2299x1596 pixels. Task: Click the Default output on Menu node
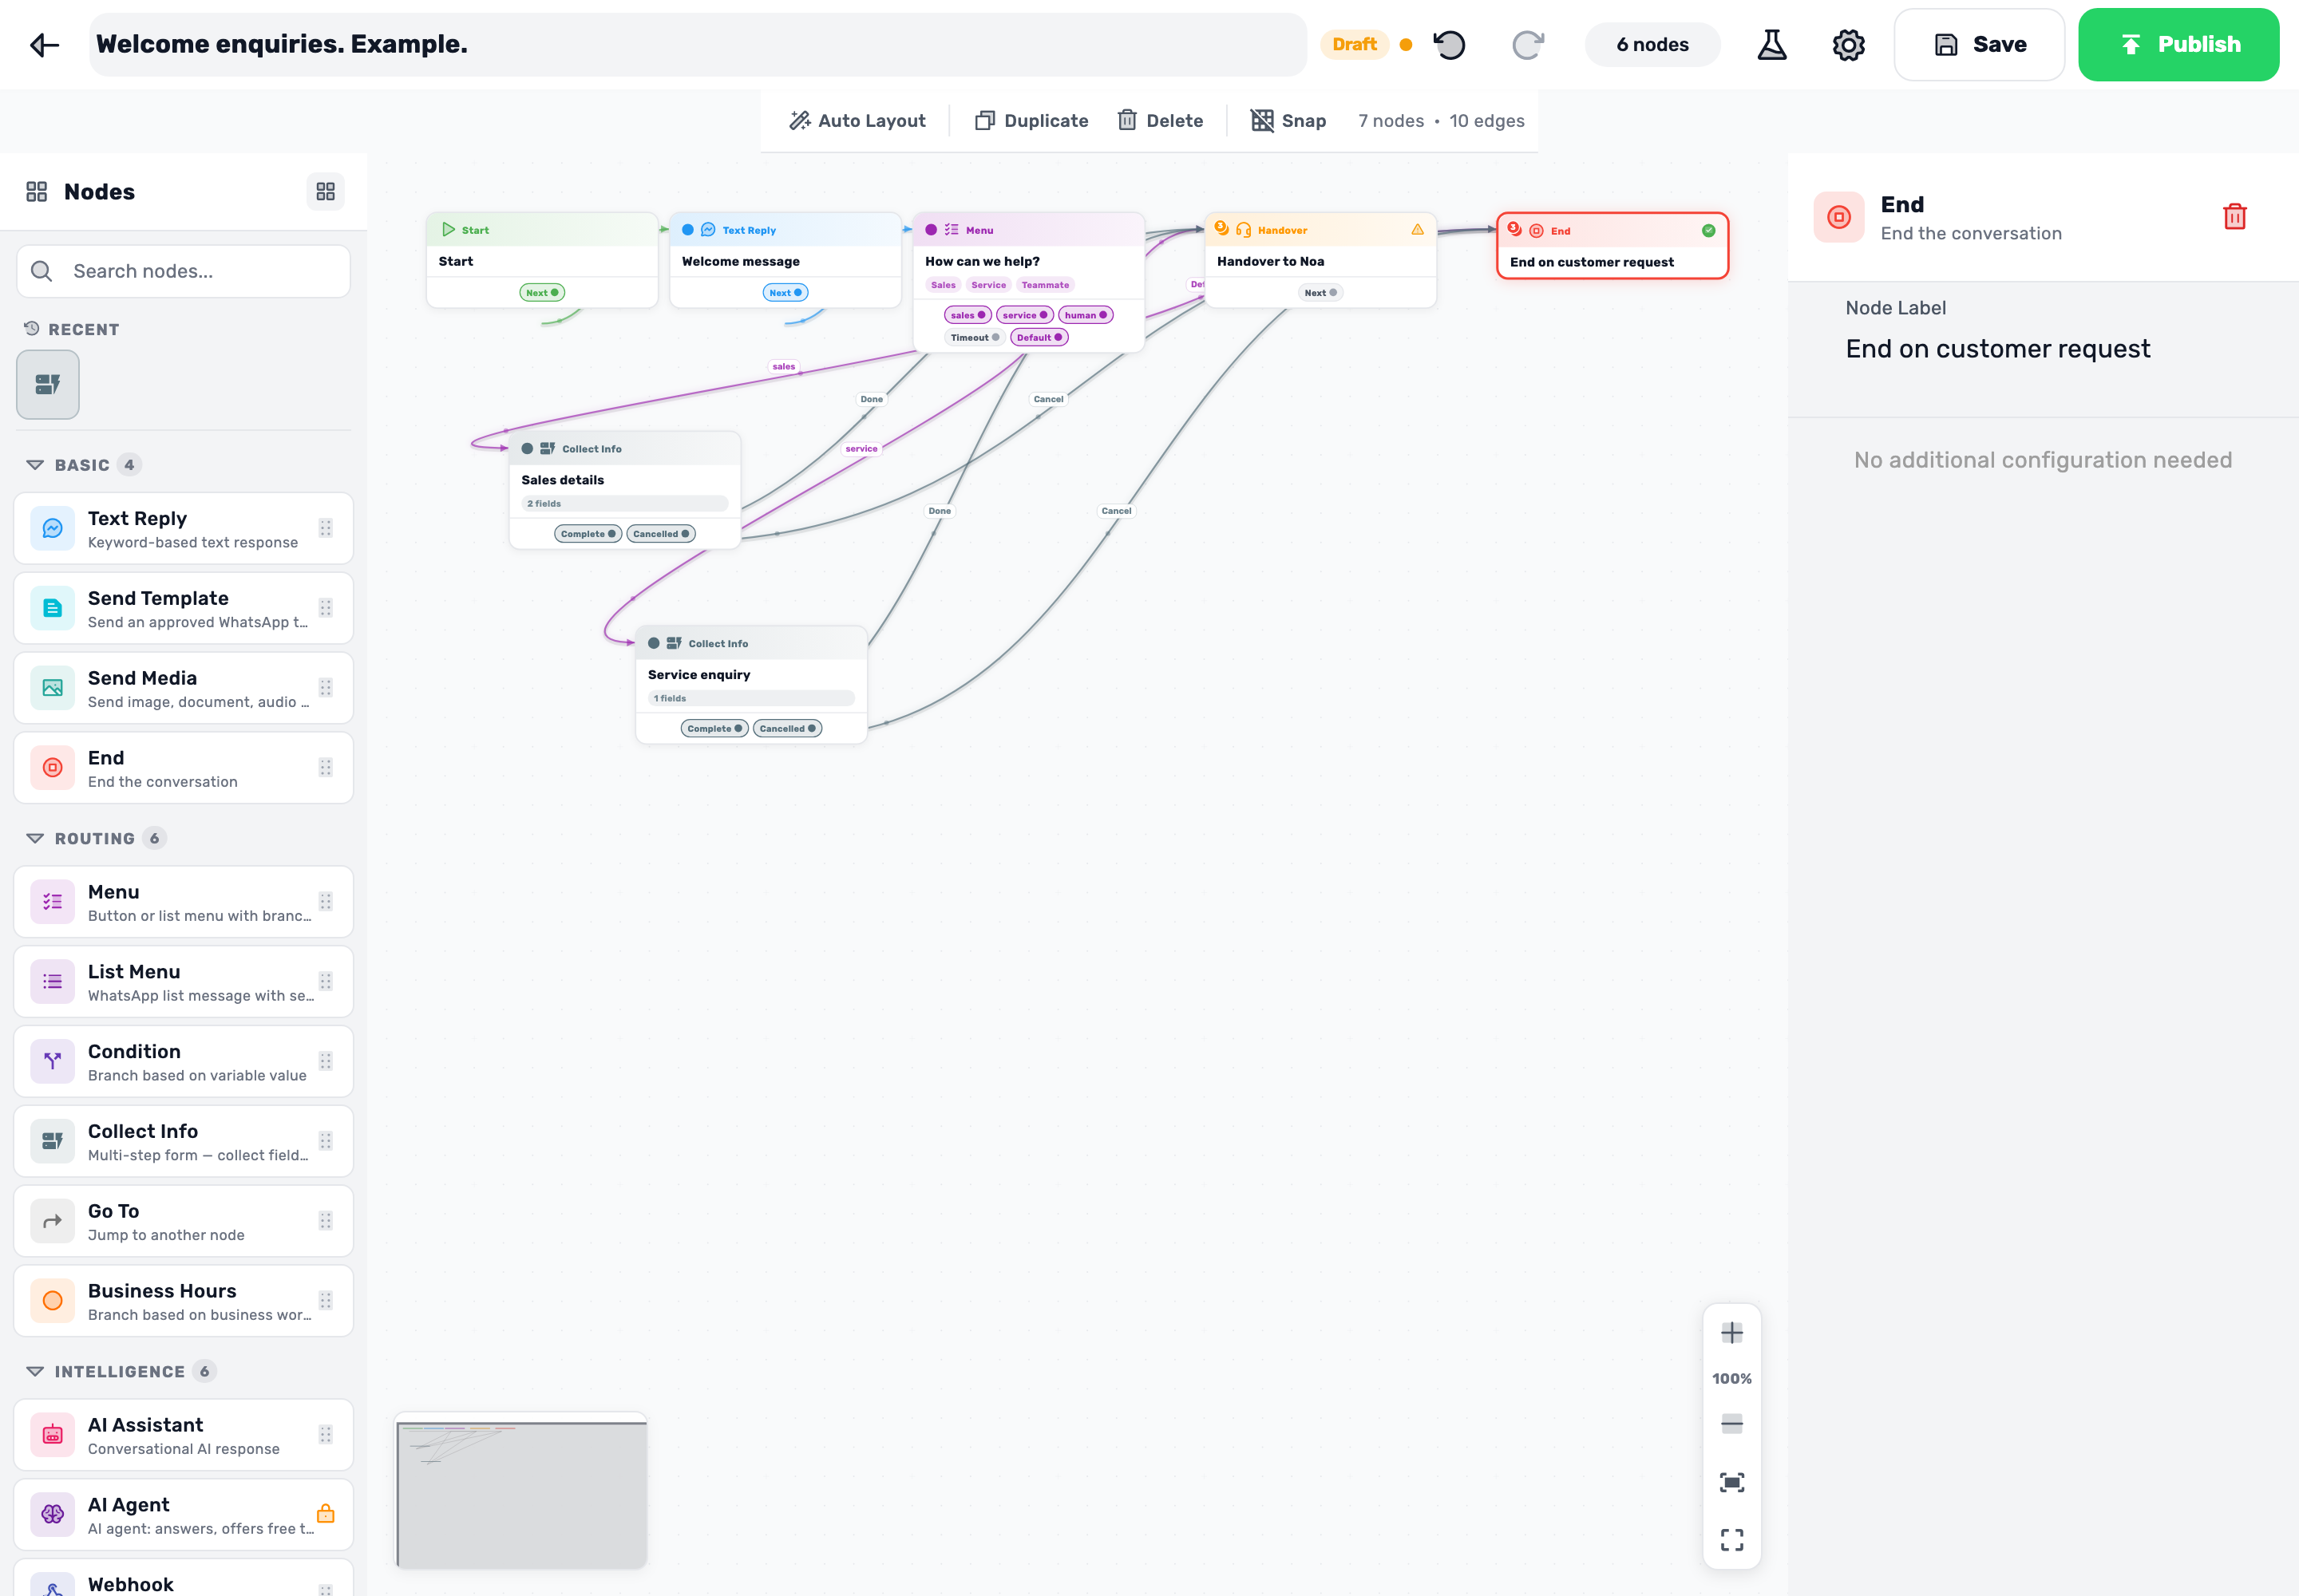[x=1039, y=337]
